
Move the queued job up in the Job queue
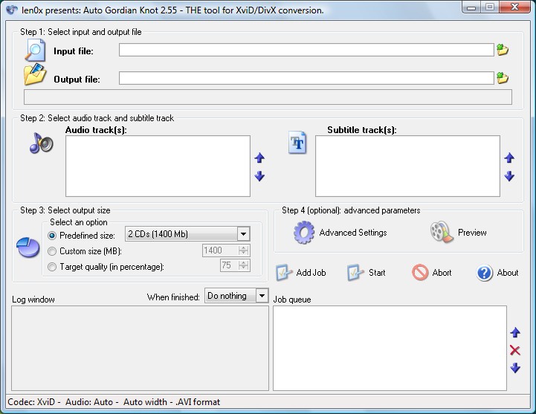(515, 332)
